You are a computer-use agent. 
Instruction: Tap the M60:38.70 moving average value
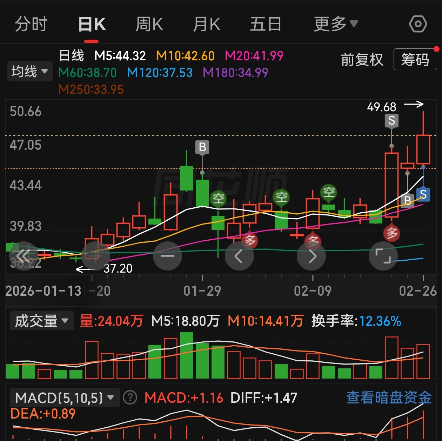[x=87, y=73]
